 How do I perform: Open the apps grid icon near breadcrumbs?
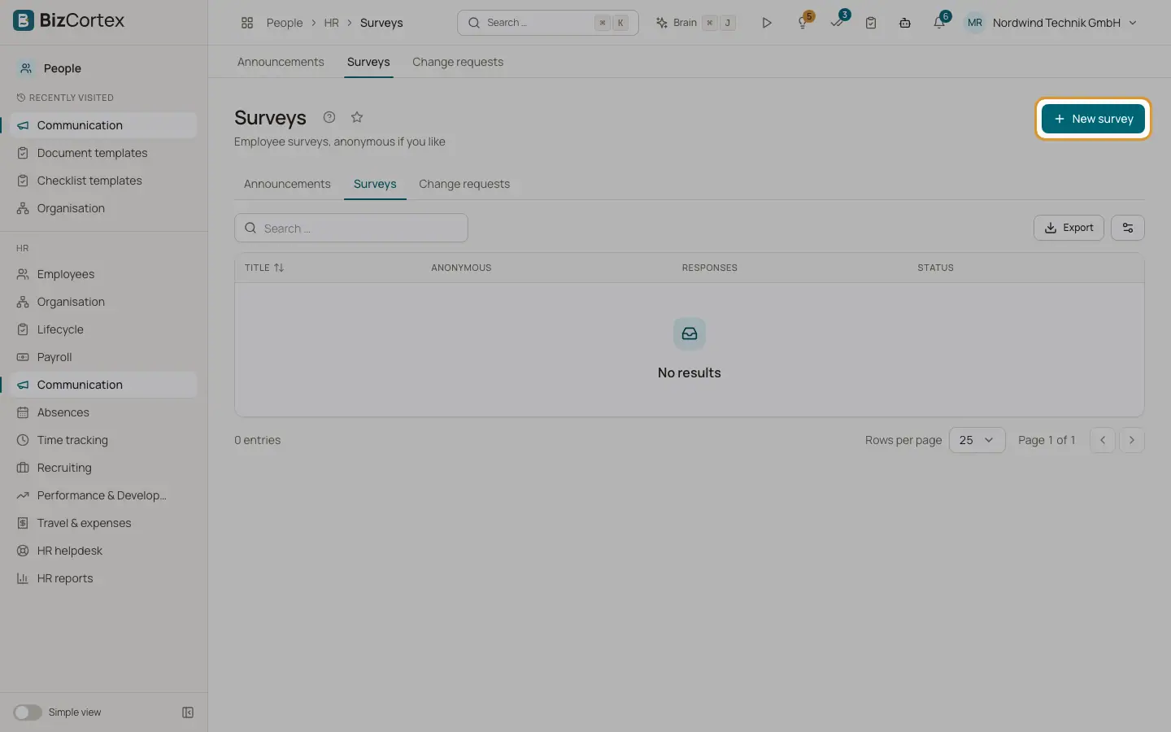(247, 23)
